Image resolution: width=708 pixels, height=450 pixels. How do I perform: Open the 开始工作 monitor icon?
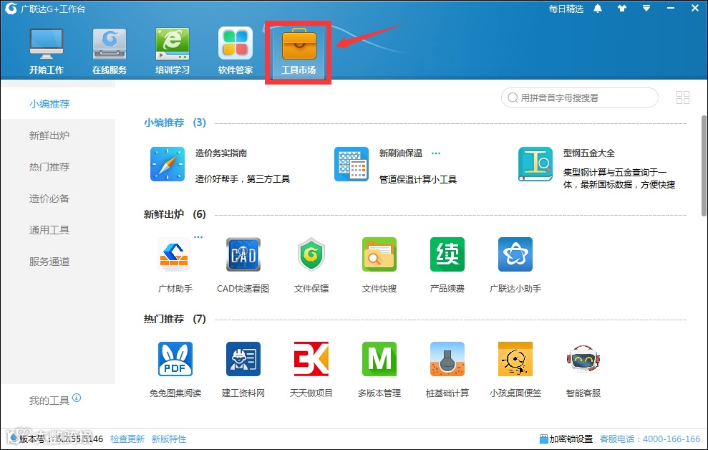click(x=47, y=44)
